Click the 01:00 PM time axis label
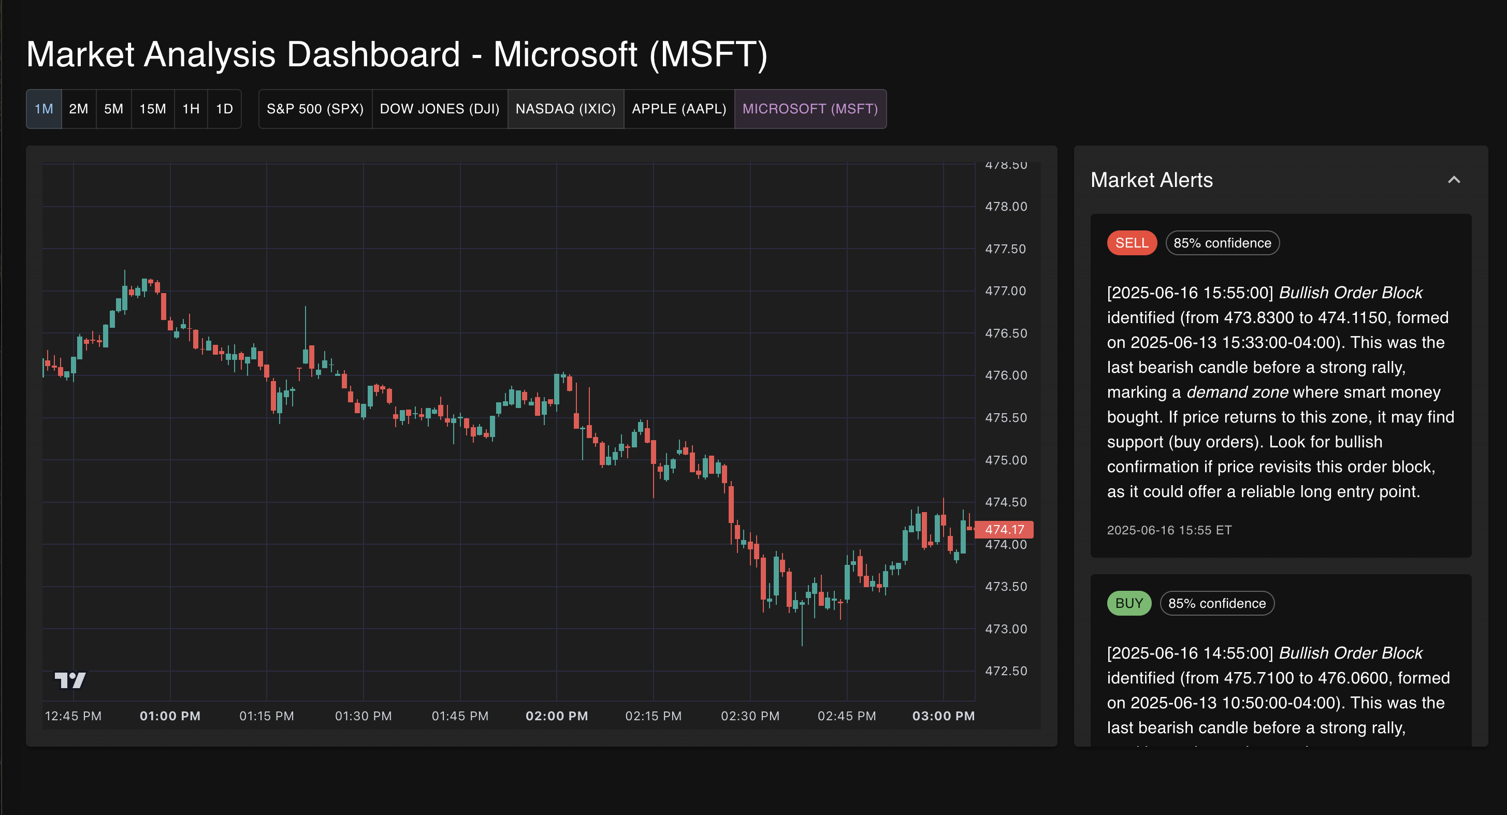 pos(170,716)
